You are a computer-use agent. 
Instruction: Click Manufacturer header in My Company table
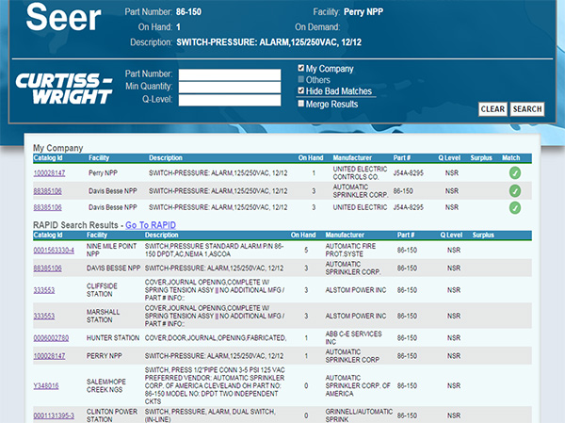pos(352,158)
